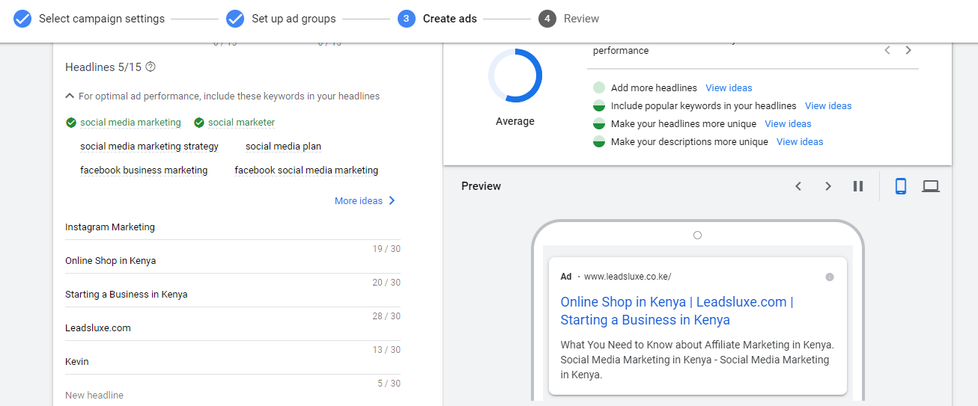Go to next ad strength suggestion

coord(908,50)
